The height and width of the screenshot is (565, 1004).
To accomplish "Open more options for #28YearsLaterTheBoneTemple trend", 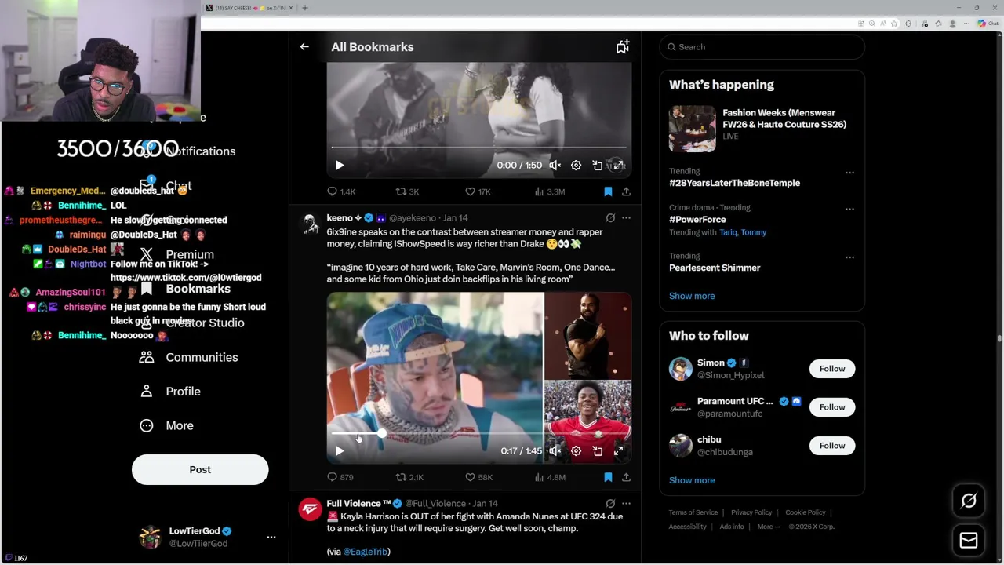I will 849,173.
